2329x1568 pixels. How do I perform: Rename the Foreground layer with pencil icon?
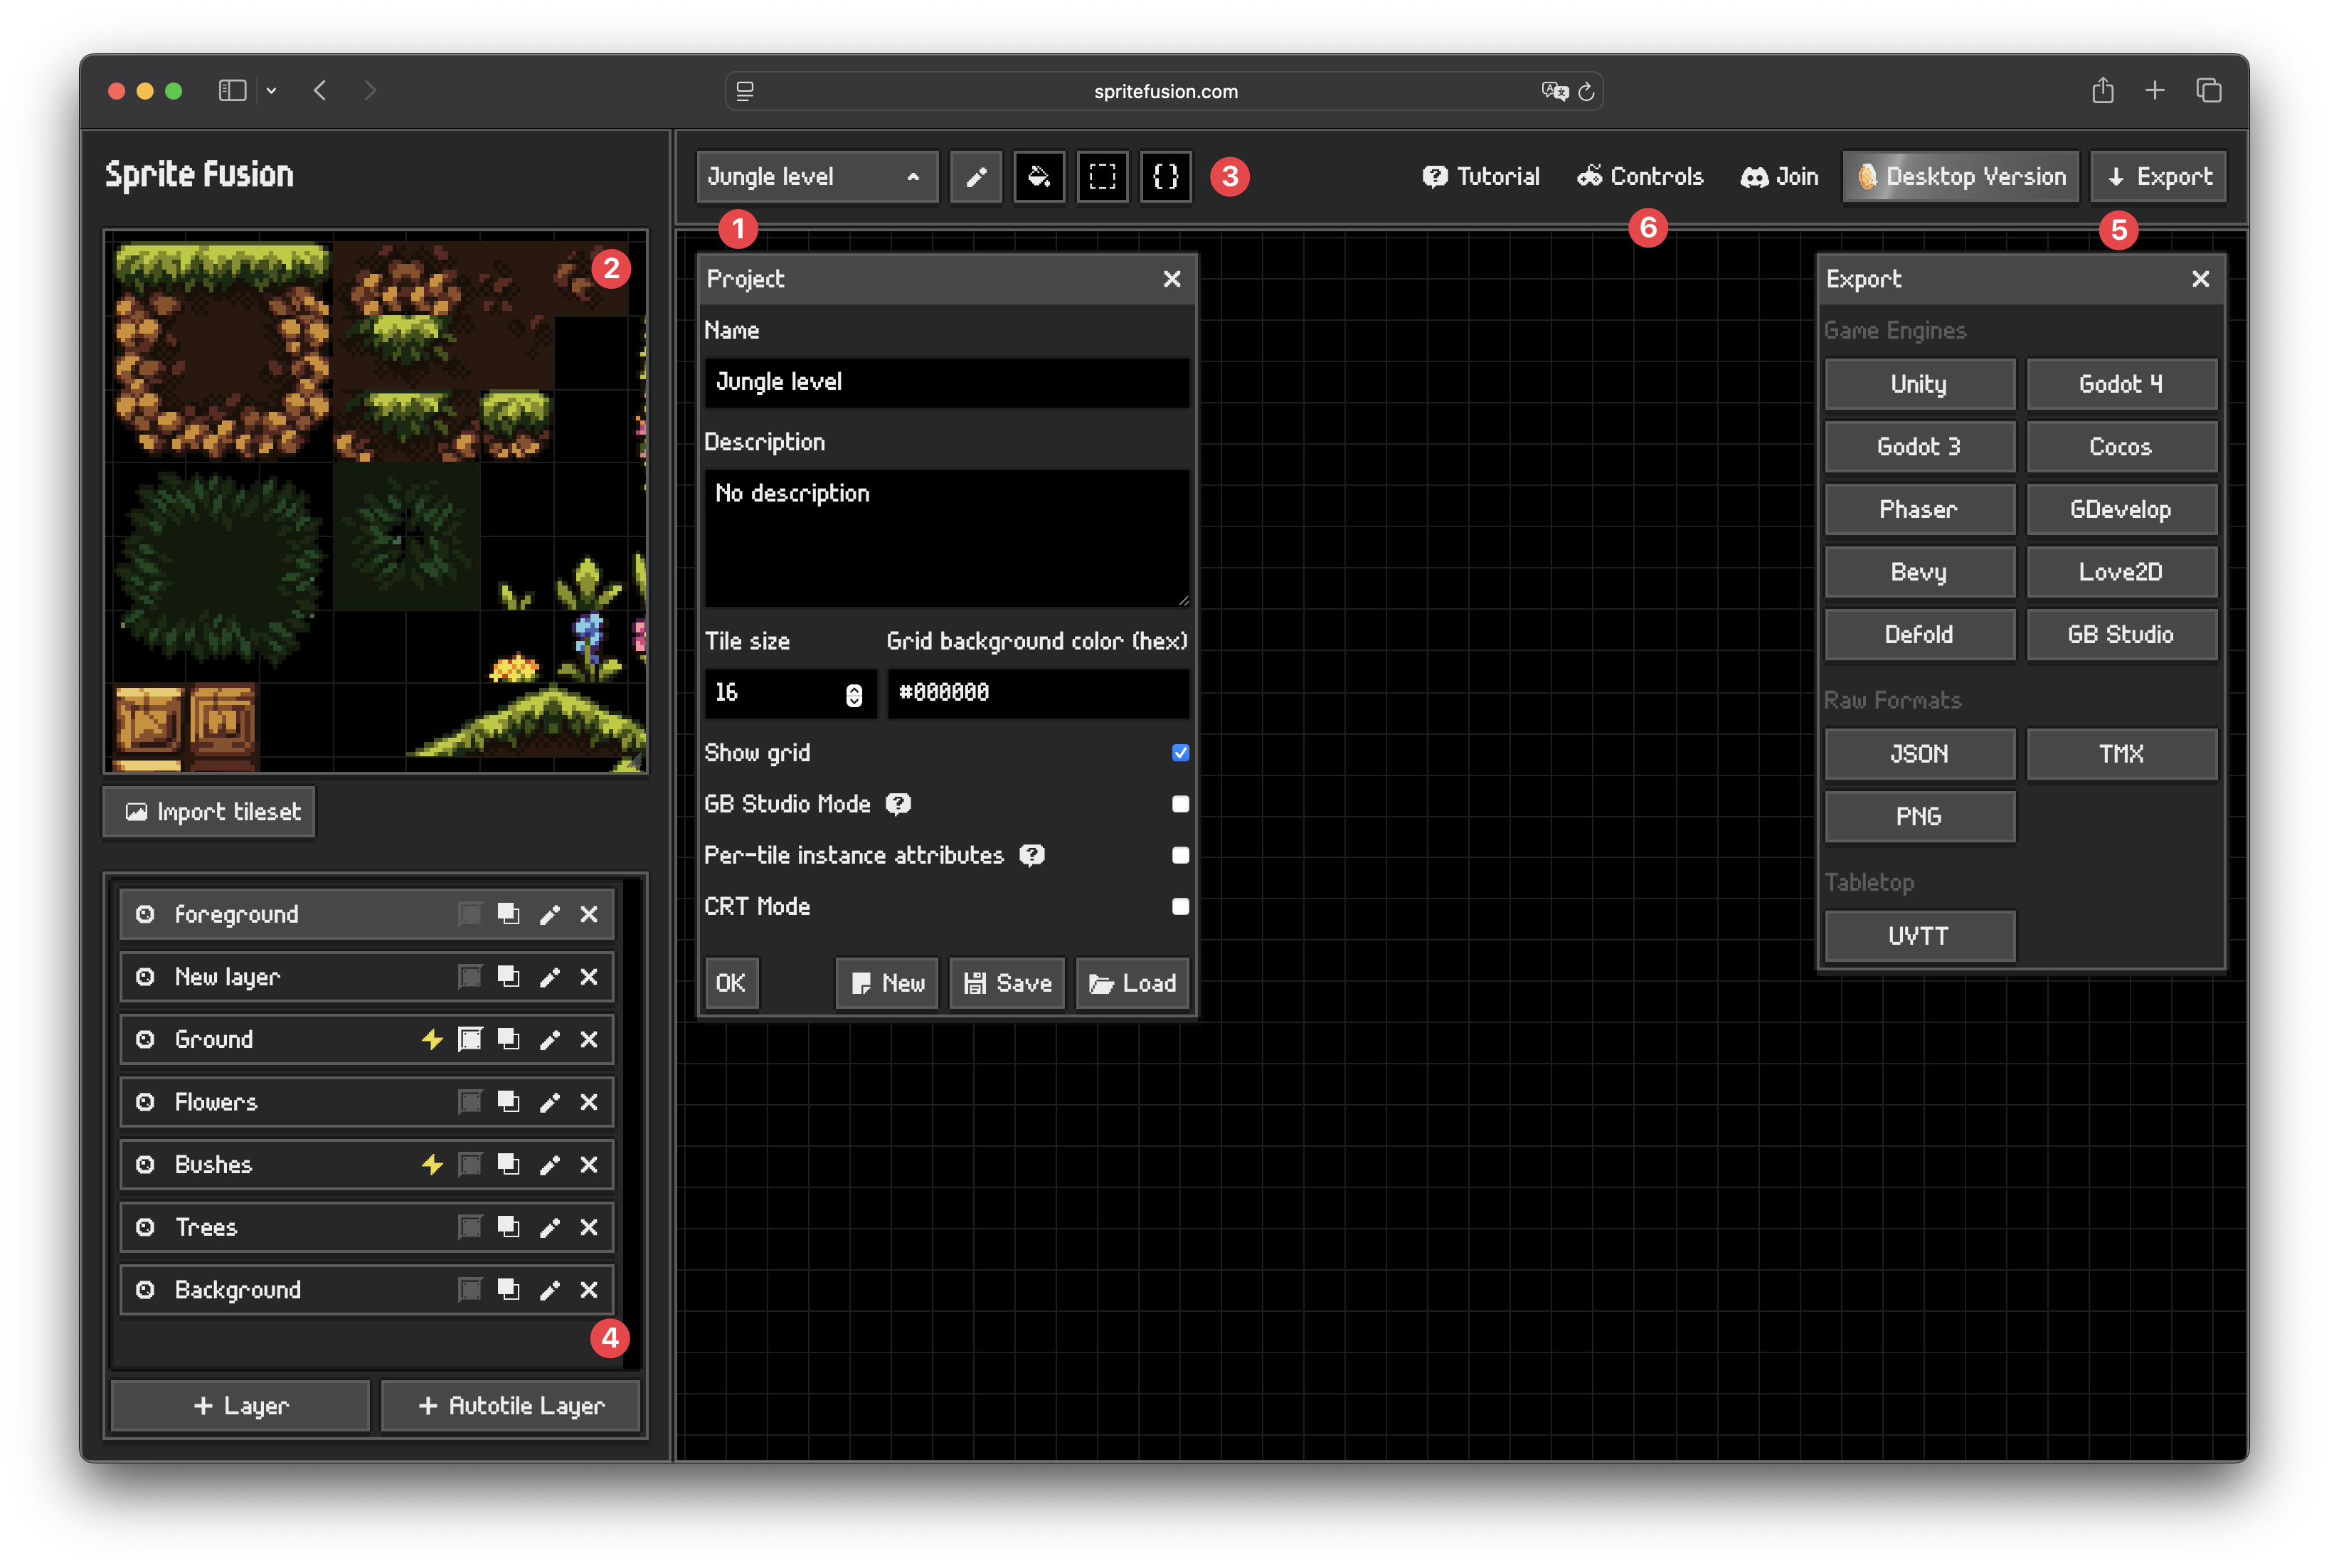tap(549, 914)
